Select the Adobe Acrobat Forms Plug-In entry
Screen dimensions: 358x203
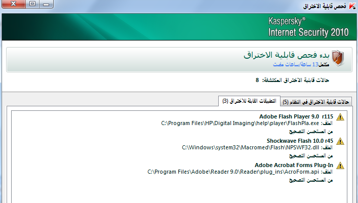click(294, 165)
